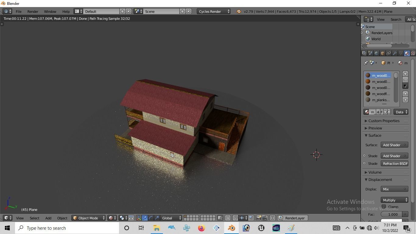Image resolution: width=416 pixels, height=234 pixels.
Task: Open the Scene properties tab icon
Action: click(370, 53)
